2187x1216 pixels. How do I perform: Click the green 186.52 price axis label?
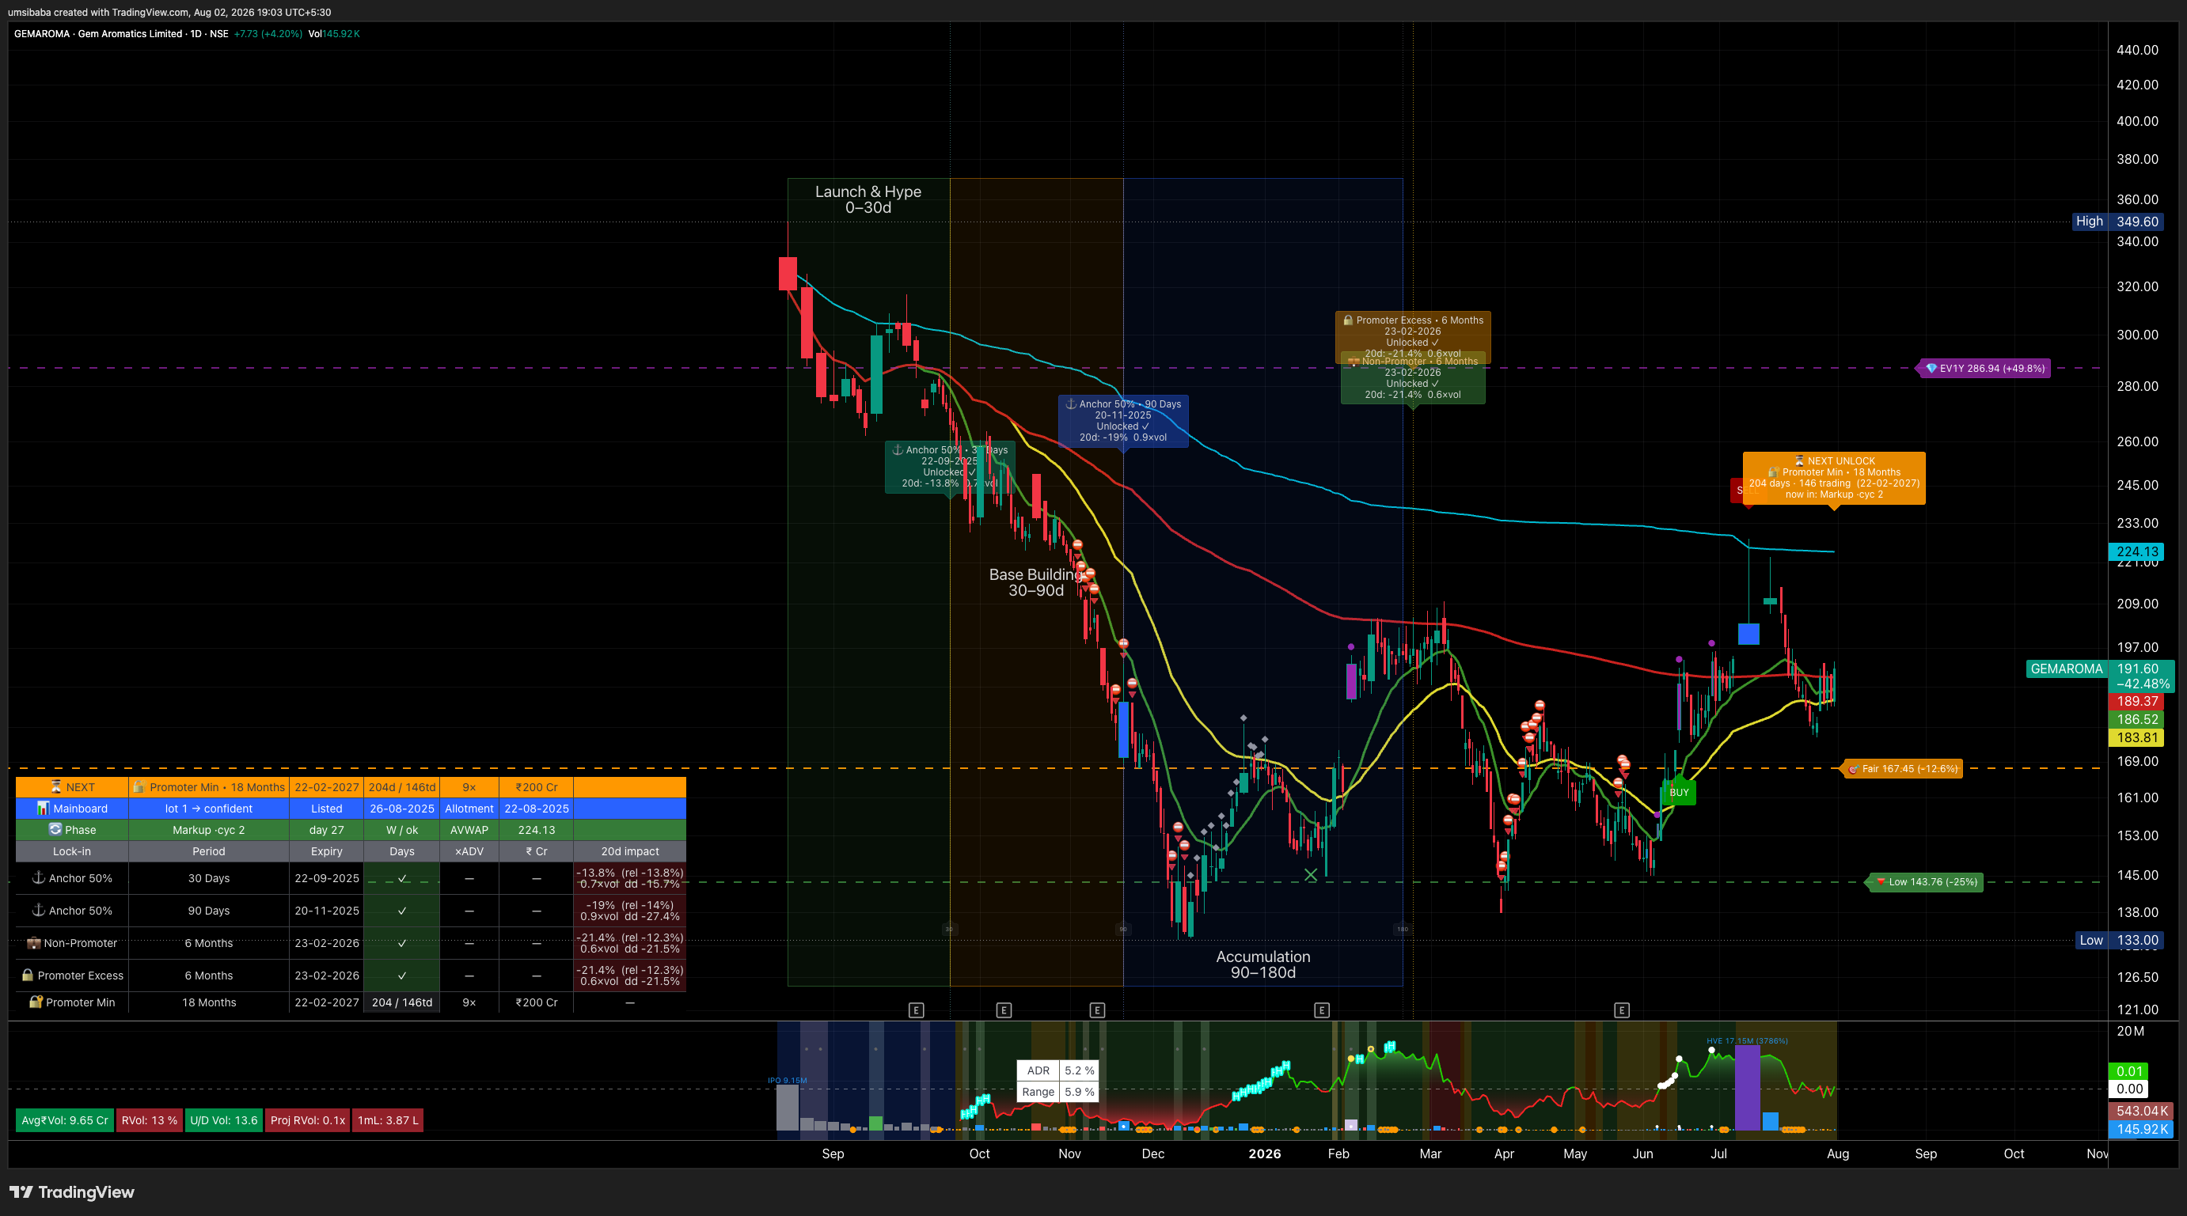(2136, 718)
